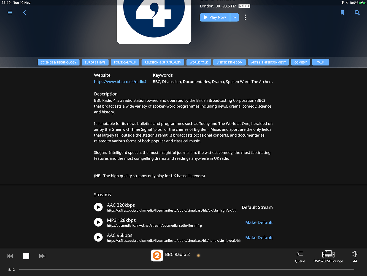Select the Arts & Entertainment tag
The height and width of the screenshot is (276, 367).
pos(268,62)
